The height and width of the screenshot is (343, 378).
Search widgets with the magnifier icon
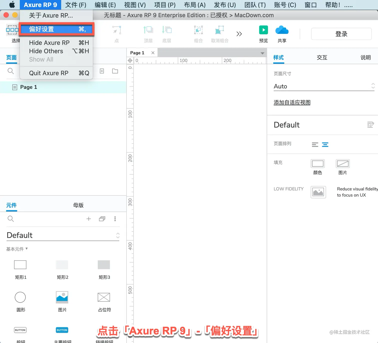10,219
